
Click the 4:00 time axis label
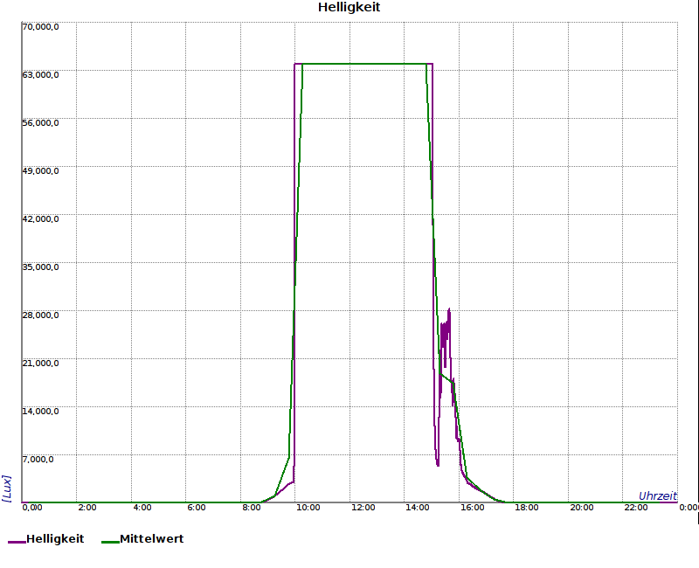coord(142,508)
